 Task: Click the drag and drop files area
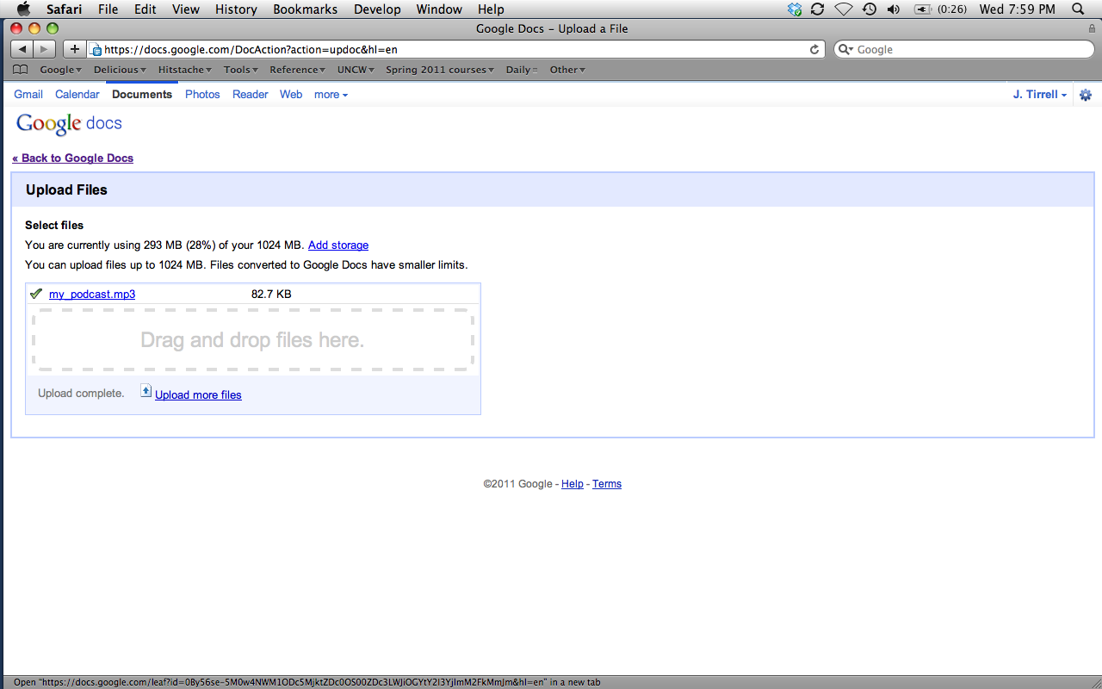253,340
